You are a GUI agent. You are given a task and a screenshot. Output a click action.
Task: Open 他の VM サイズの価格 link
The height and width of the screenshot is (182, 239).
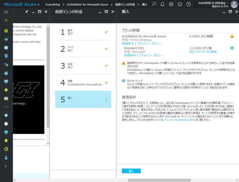tap(203, 52)
